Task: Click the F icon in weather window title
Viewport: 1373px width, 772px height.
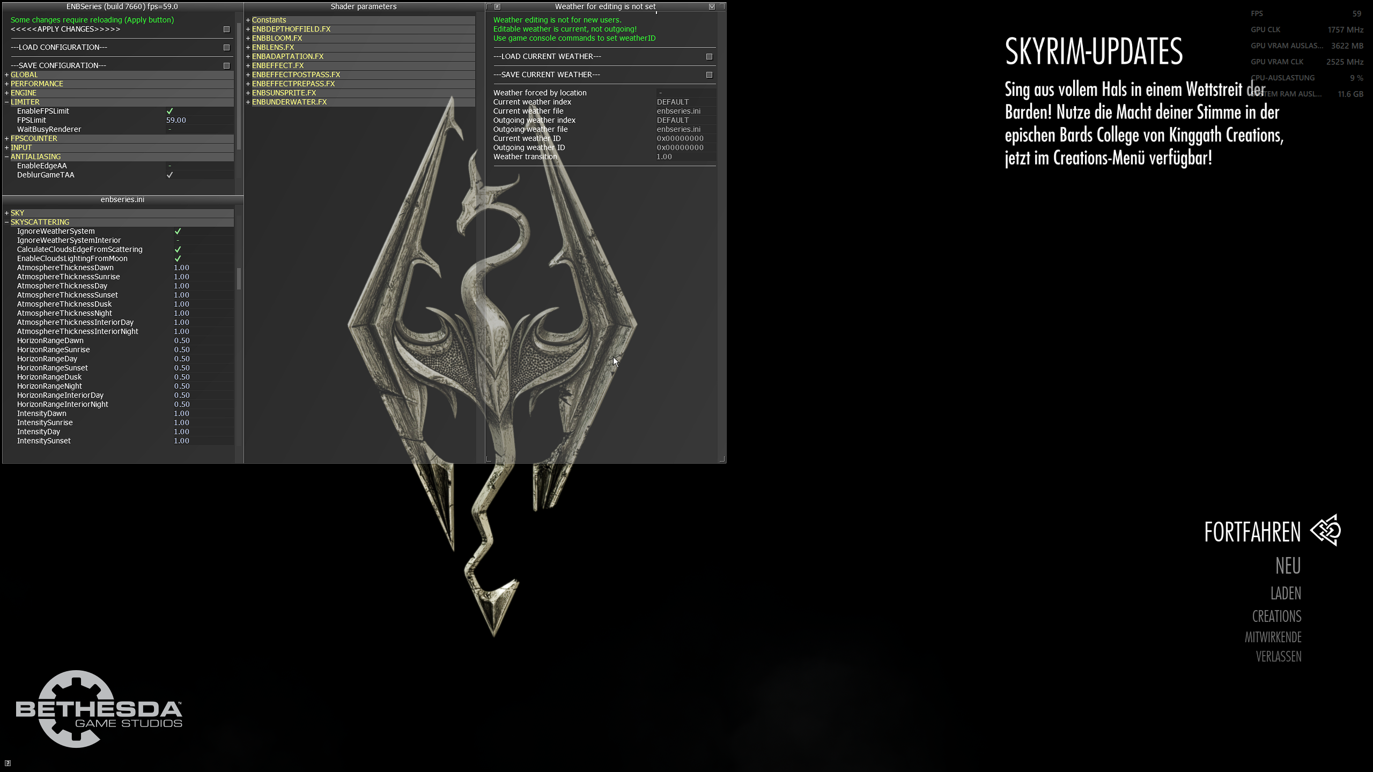Action: pos(497,7)
